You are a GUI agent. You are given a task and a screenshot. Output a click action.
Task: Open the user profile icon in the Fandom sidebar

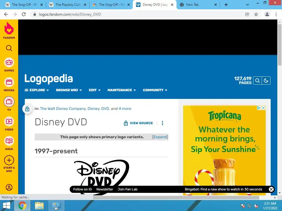coord(9,187)
